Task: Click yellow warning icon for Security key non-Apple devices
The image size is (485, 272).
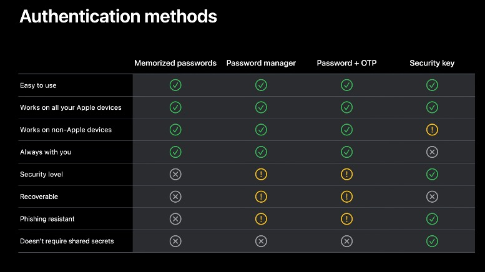Action: pos(432,130)
